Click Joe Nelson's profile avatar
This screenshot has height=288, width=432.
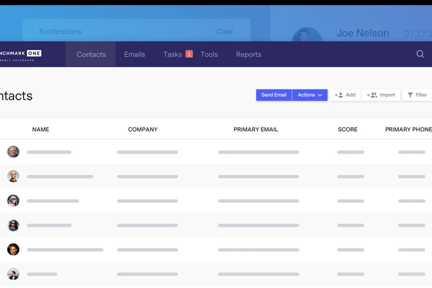307,36
